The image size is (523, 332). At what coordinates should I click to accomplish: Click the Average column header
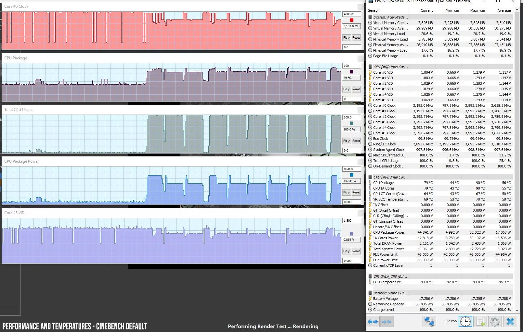point(500,10)
